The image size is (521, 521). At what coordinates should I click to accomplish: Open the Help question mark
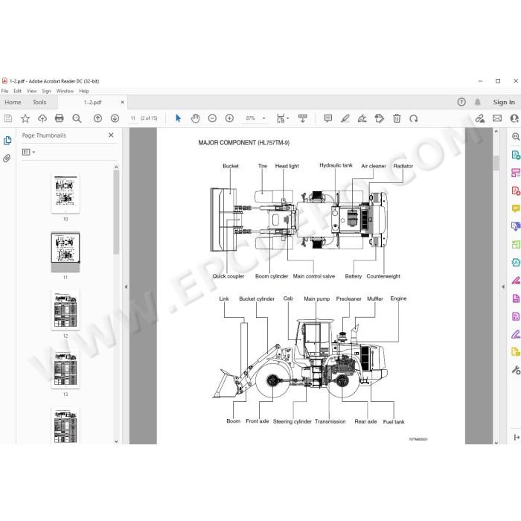tap(461, 102)
